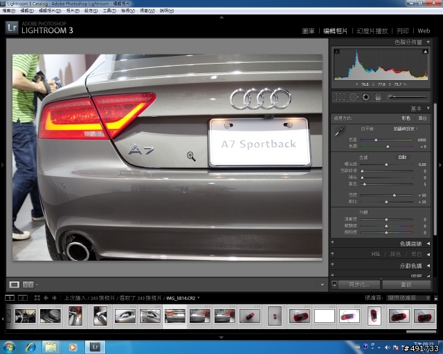Switch to Loupe view mode
This screenshot has height=354, width=443.
point(14,285)
